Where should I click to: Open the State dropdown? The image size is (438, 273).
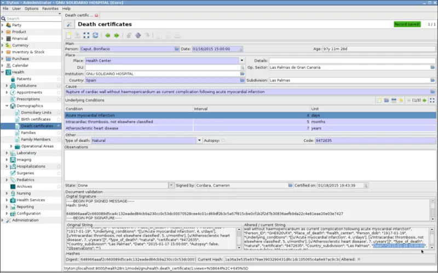click(171, 185)
